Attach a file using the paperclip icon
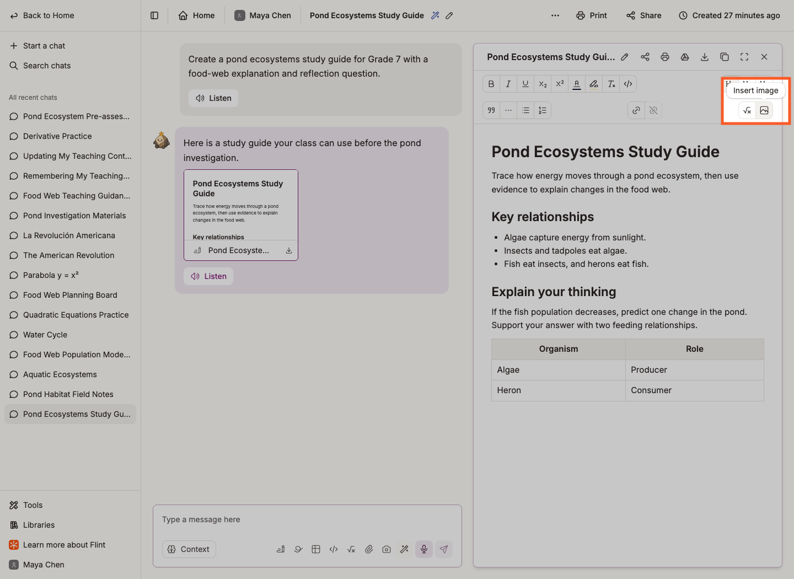 pyautogui.click(x=369, y=549)
